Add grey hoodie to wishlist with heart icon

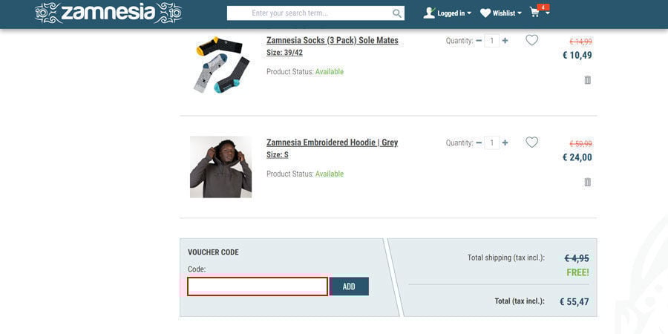(531, 142)
